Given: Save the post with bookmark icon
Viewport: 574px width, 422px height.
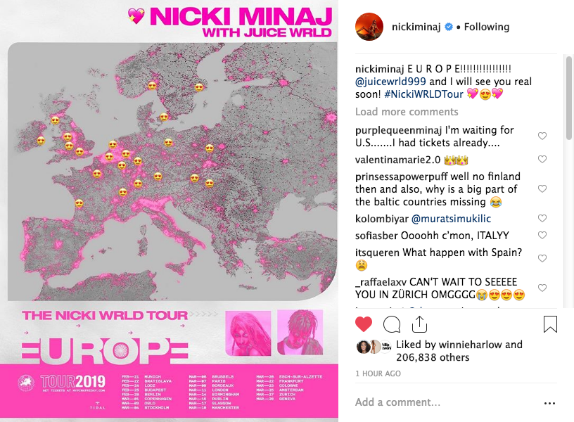Looking at the screenshot, I should click(550, 324).
